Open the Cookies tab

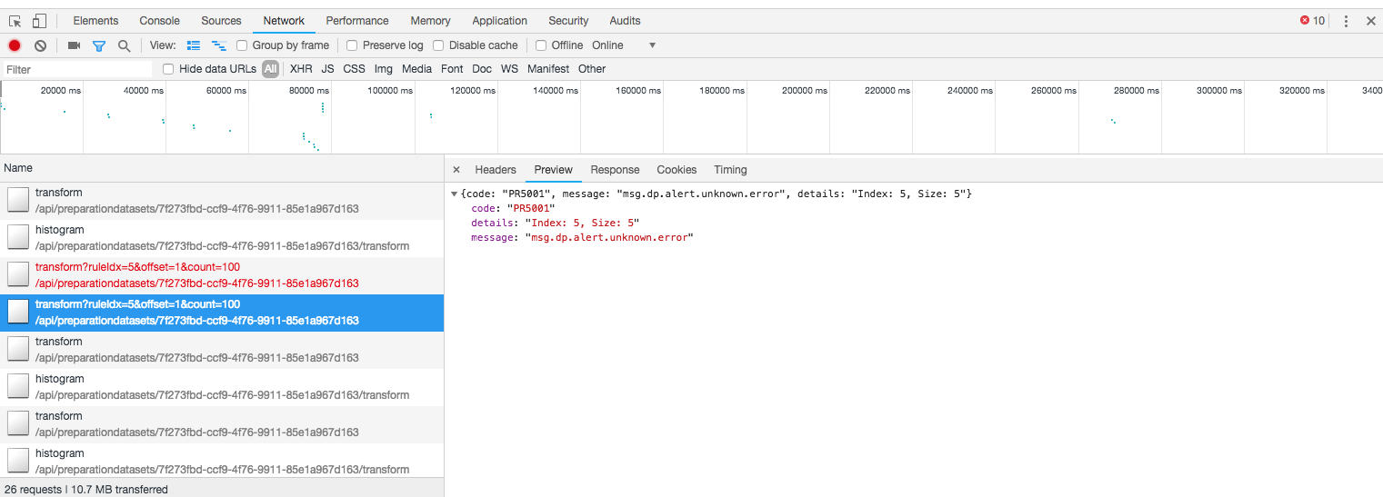(676, 170)
